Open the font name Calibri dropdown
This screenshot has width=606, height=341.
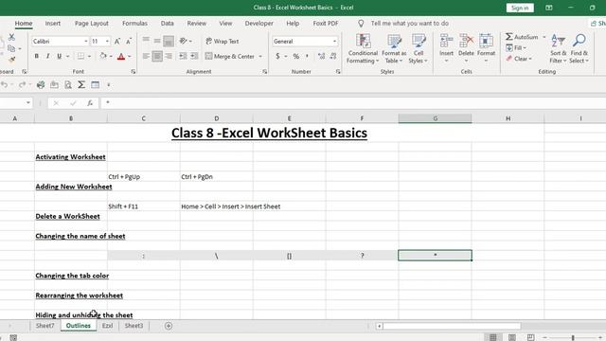86,41
